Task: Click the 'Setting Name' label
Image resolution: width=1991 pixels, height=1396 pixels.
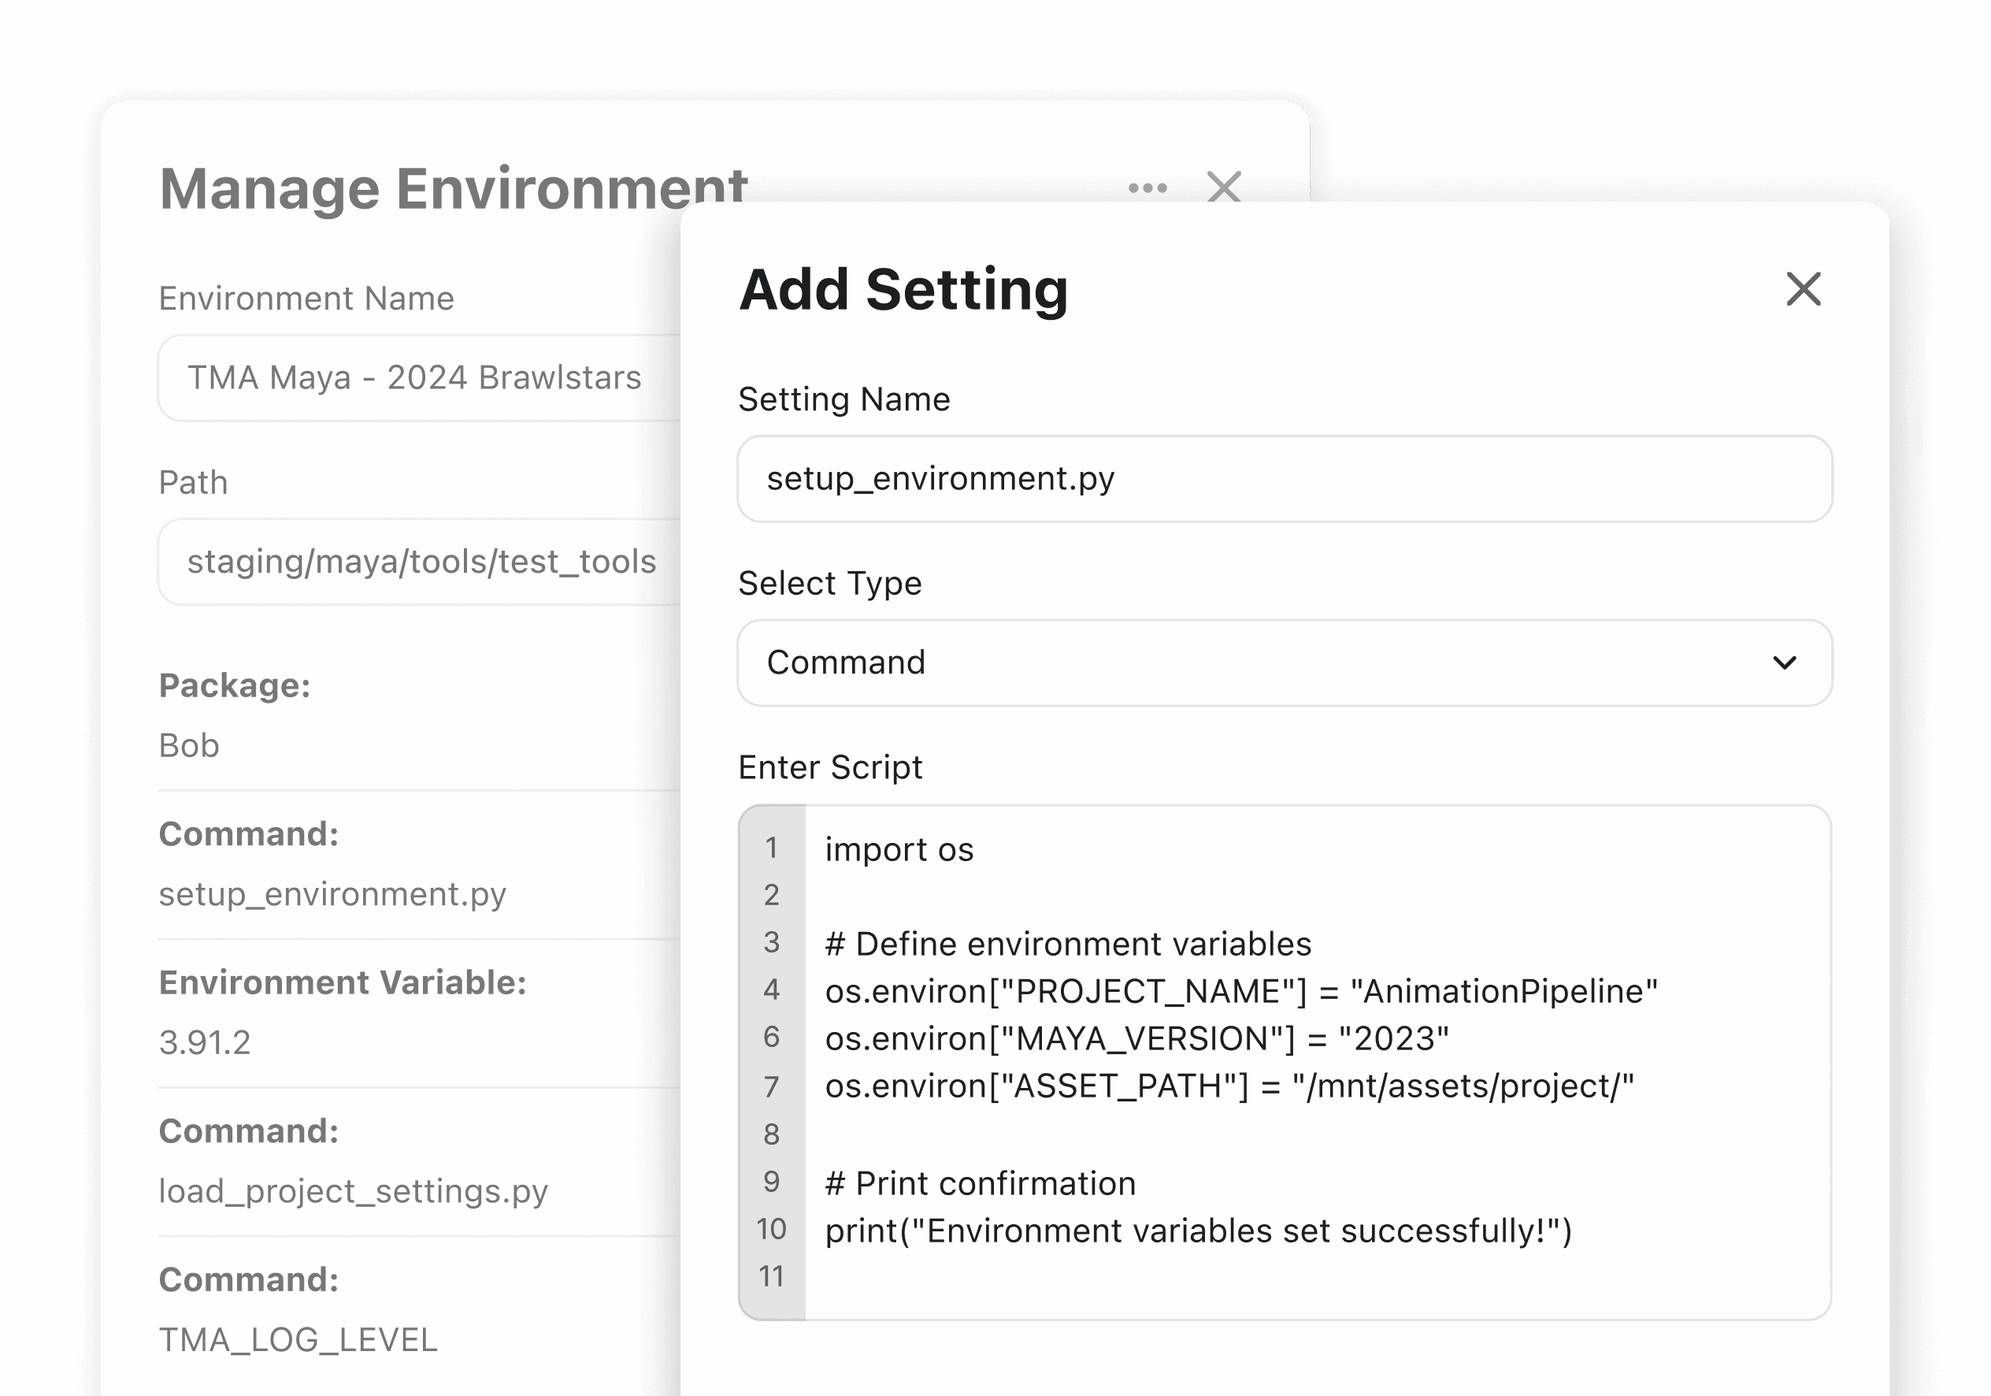Action: click(843, 400)
